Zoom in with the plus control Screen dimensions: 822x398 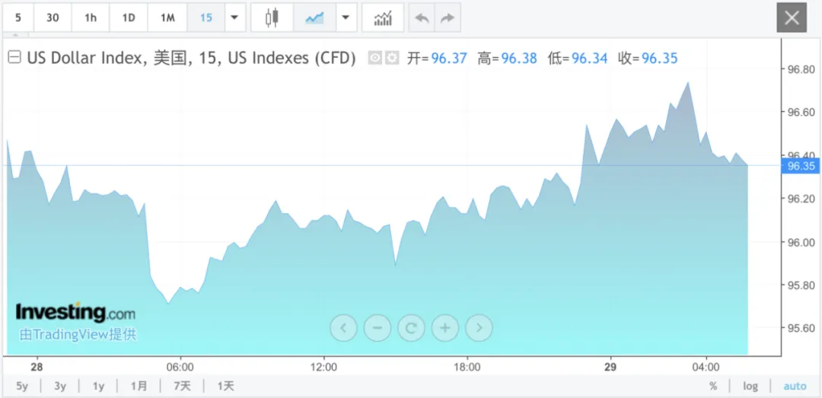(445, 328)
